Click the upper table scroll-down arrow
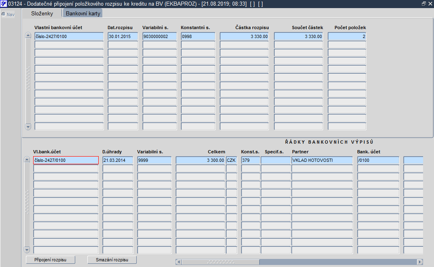This screenshot has width=434, height=267. point(28,127)
